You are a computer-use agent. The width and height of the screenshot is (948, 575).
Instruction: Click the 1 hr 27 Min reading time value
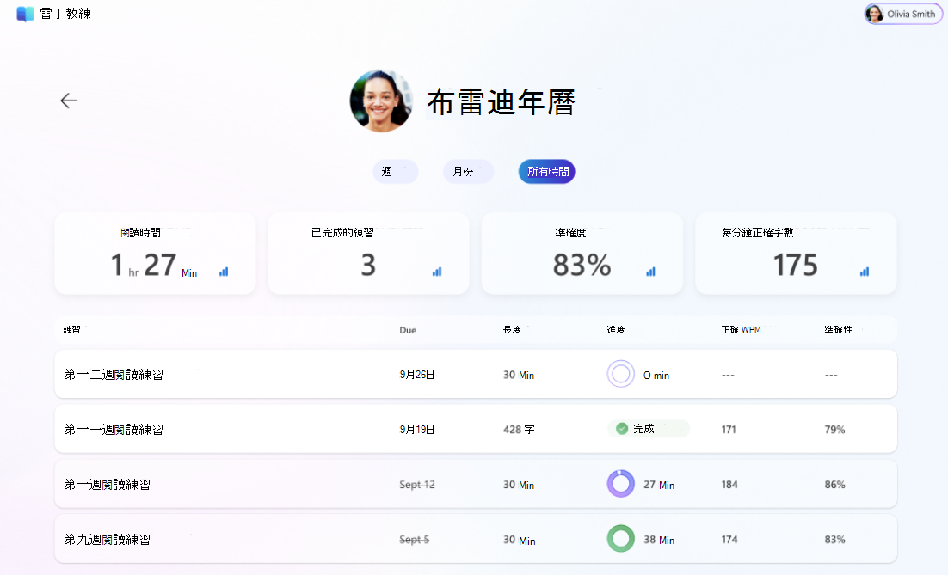click(x=154, y=265)
